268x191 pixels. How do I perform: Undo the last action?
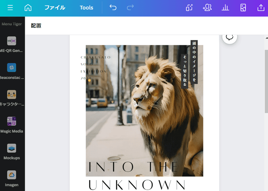click(x=113, y=8)
